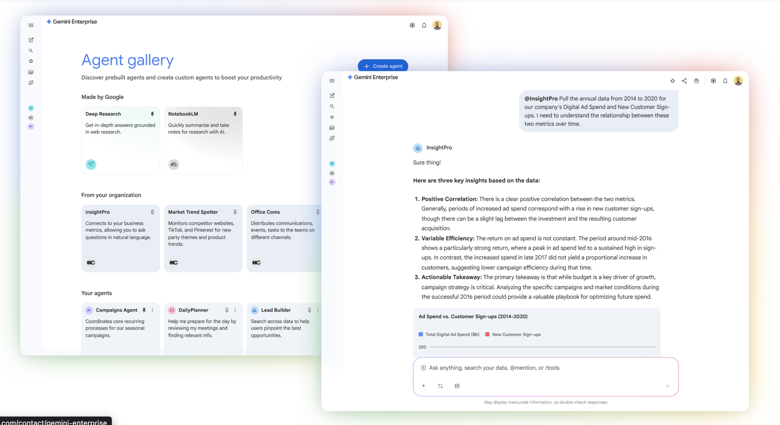Screen dimensions: 780x425
Task: Open the Lead Builder agent card
Action: pos(284,329)
